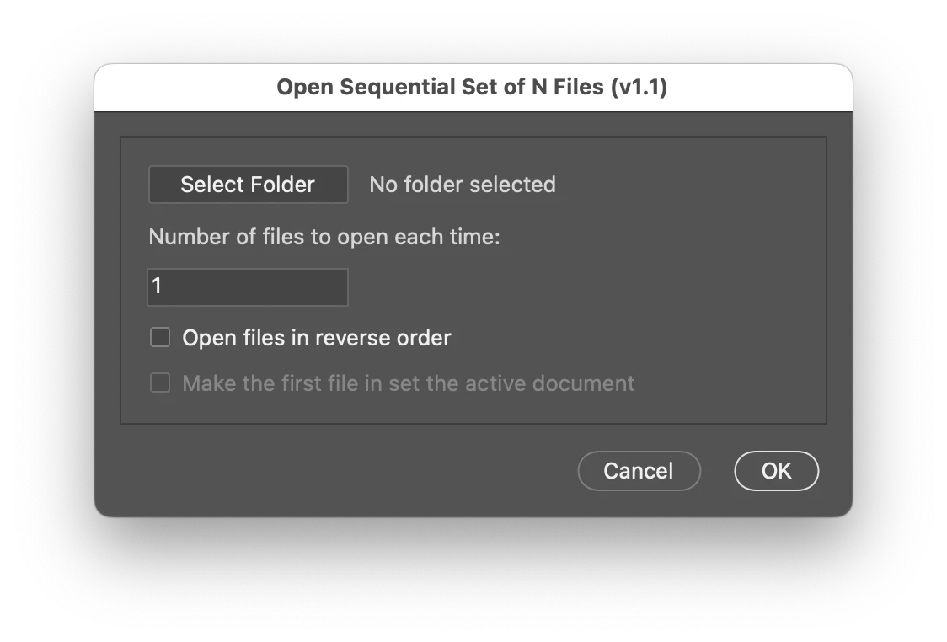This screenshot has height=642, width=947.
Task: Choose a folder using Select Folder
Action: [248, 185]
